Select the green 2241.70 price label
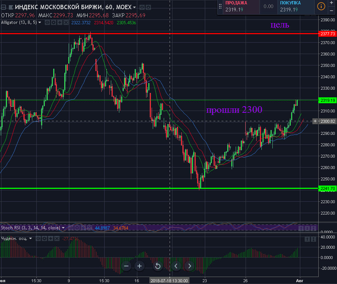 click(327, 188)
